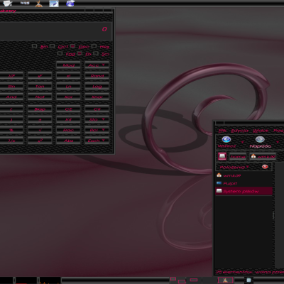Image resolution: width=284 pixels, height=284 pixels.
Task: Select the Sci display mode radio button
Action: click(x=96, y=53)
